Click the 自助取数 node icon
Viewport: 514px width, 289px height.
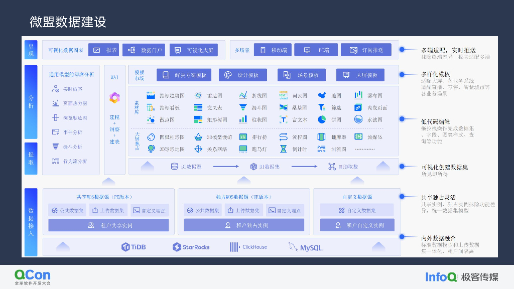point(332,167)
